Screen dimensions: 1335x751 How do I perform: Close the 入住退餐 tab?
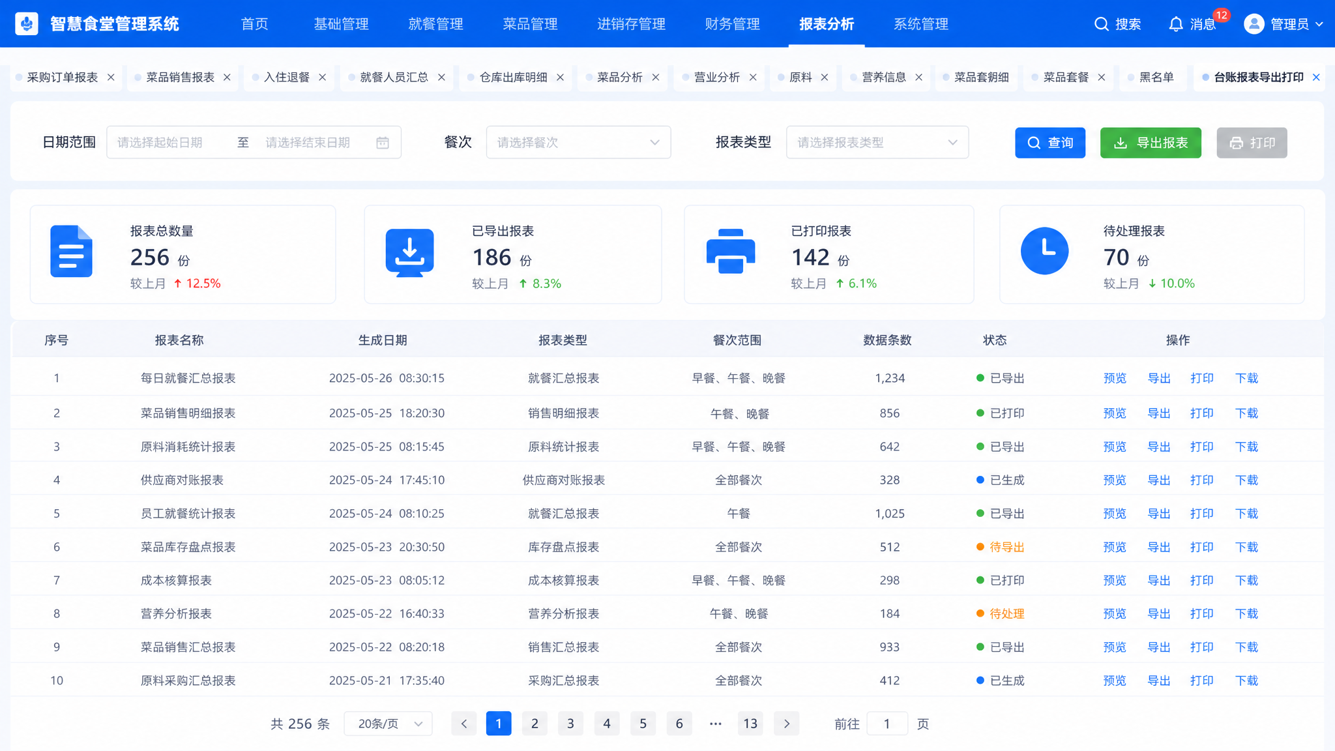322,77
